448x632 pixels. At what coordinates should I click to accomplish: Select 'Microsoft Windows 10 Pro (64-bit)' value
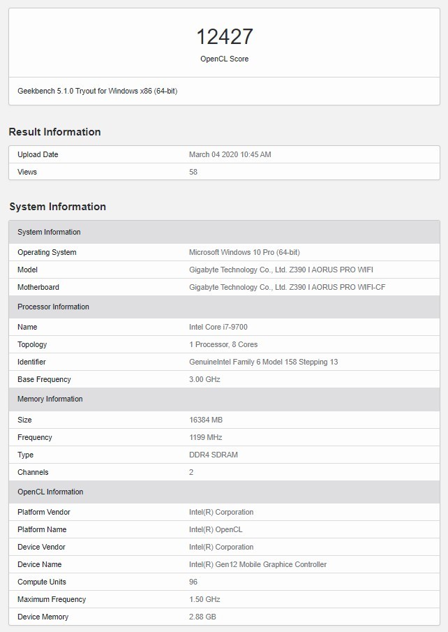(x=244, y=252)
